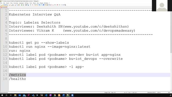Open Task View from the taskbar
172x97 pixels.
11,95
